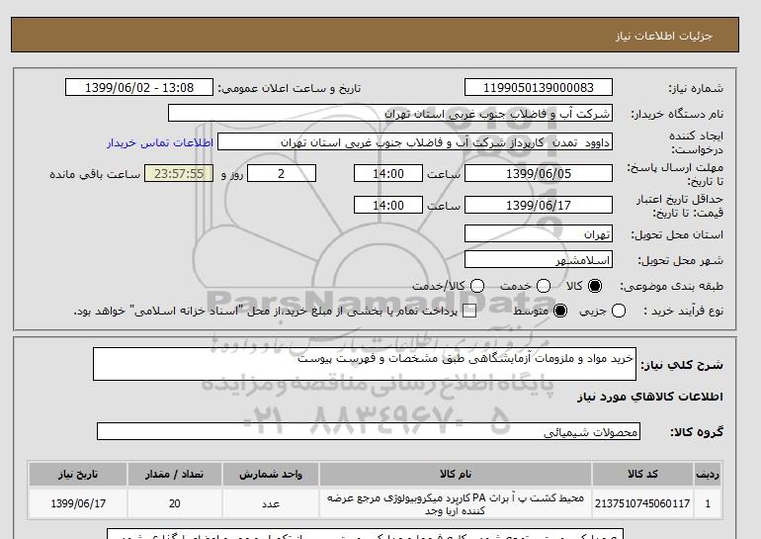Click the کد کالا column header
The height and width of the screenshot is (539, 761).
pyautogui.click(x=642, y=475)
